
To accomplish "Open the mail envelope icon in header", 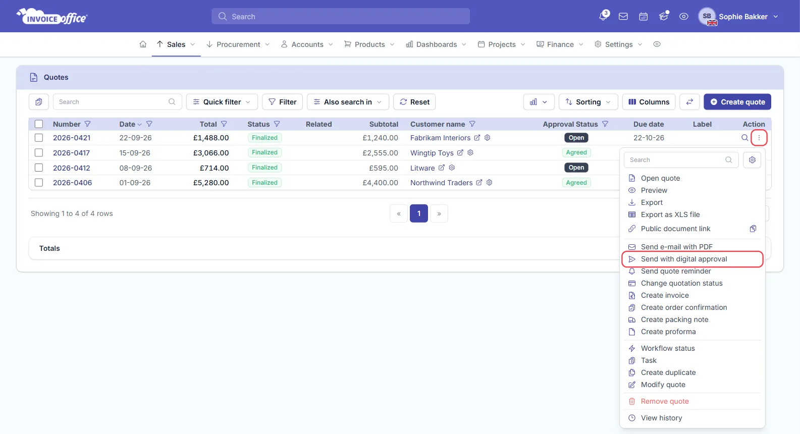I will [623, 17].
